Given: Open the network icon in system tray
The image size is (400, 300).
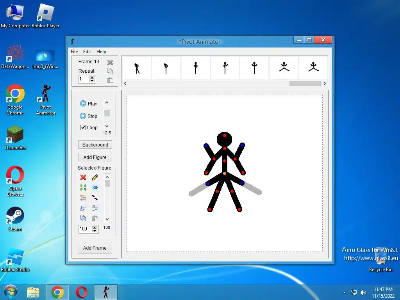Looking at the screenshot, I should coord(354,292).
